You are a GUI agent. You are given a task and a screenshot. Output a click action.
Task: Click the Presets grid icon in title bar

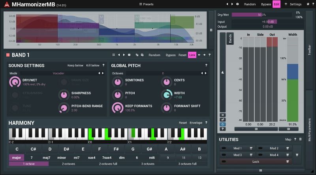[x=141, y=4]
